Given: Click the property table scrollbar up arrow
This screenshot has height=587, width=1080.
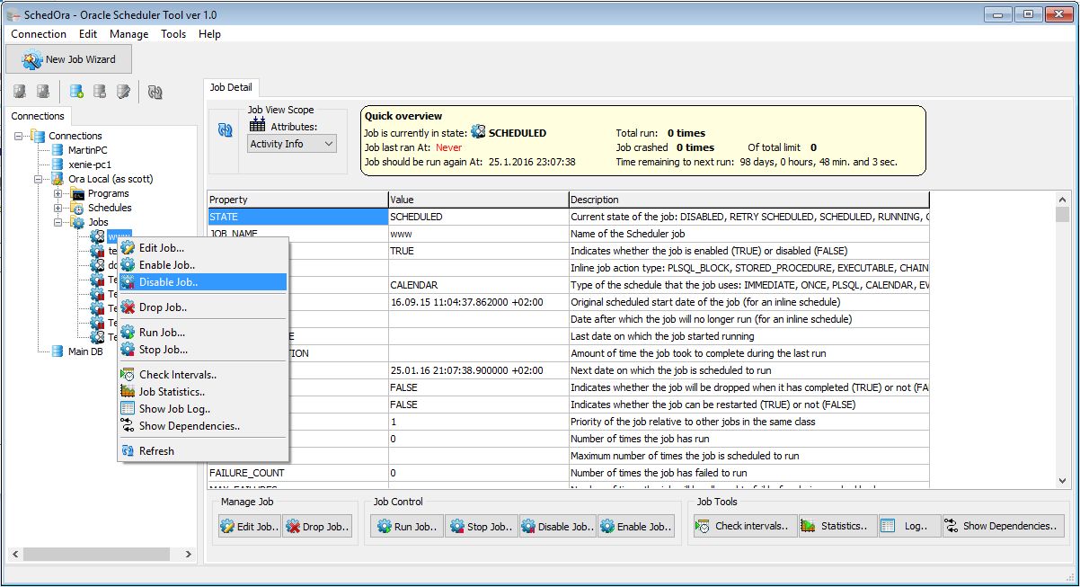Looking at the screenshot, I should tap(1063, 199).
